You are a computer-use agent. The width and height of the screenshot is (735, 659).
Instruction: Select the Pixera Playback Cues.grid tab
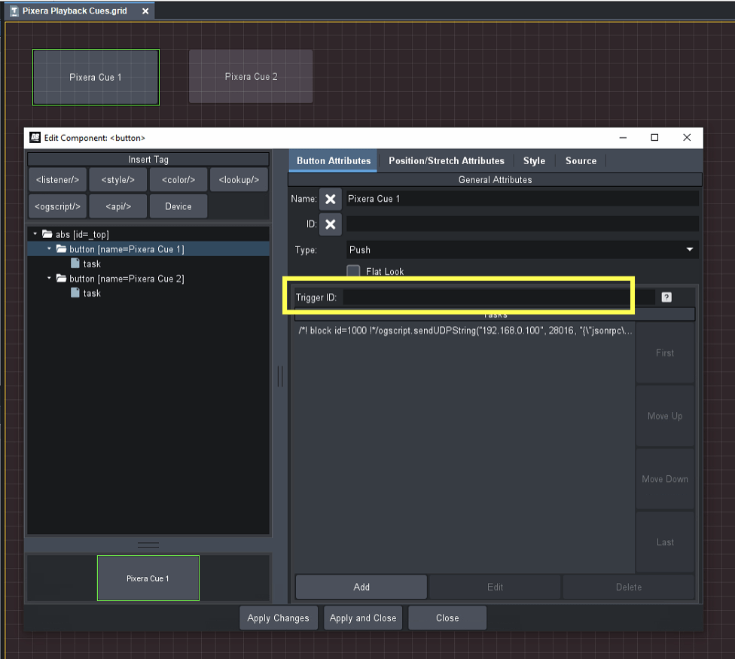[x=80, y=11]
